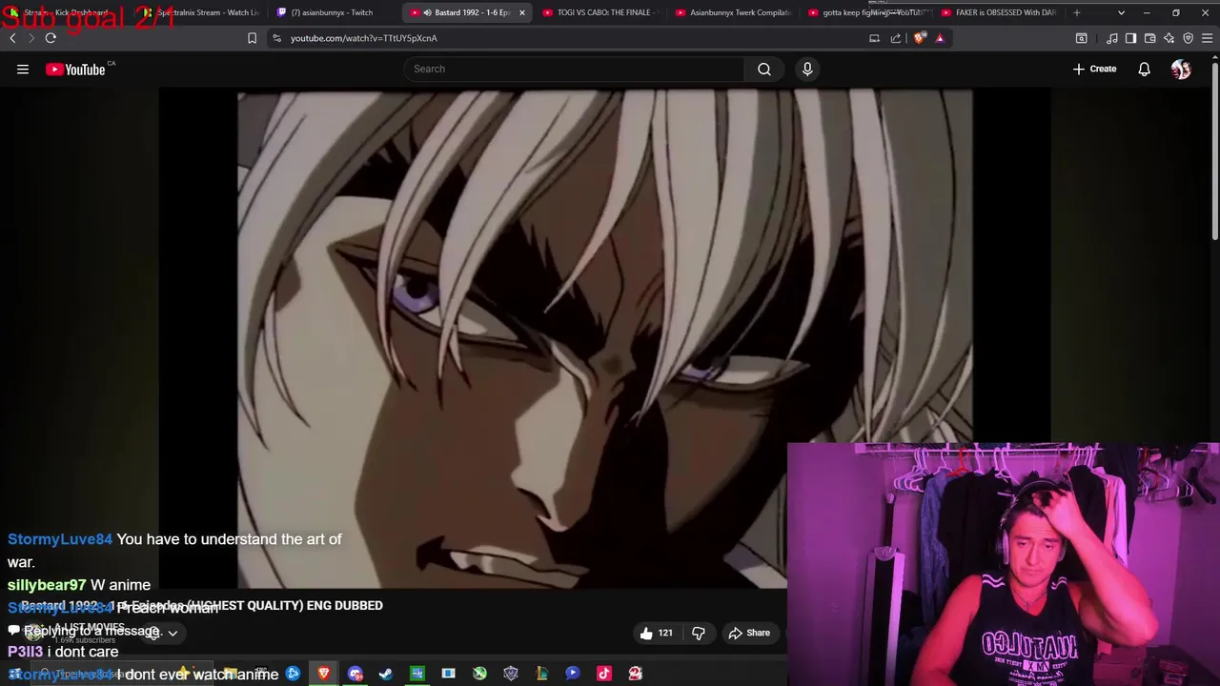This screenshot has height=686, width=1220.
Task: Open Brave Shields lion icon
Action: point(919,38)
